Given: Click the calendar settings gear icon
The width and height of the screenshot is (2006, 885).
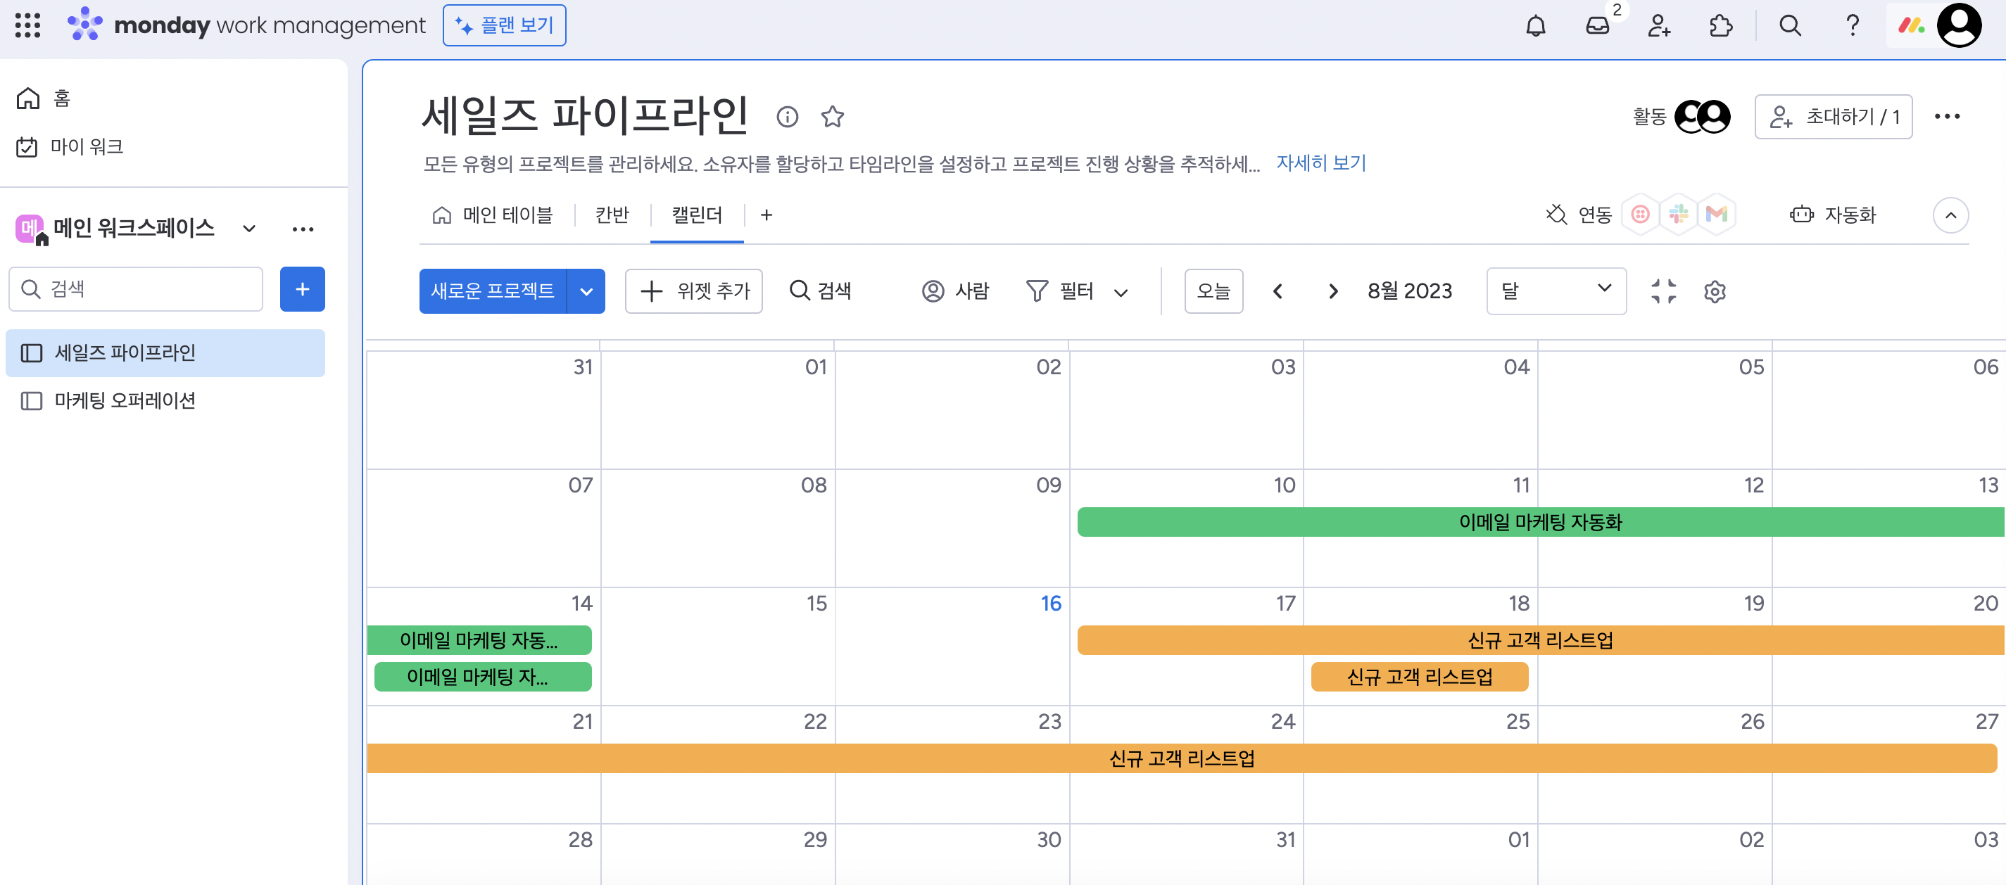Looking at the screenshot, I should coord(1714,291).
